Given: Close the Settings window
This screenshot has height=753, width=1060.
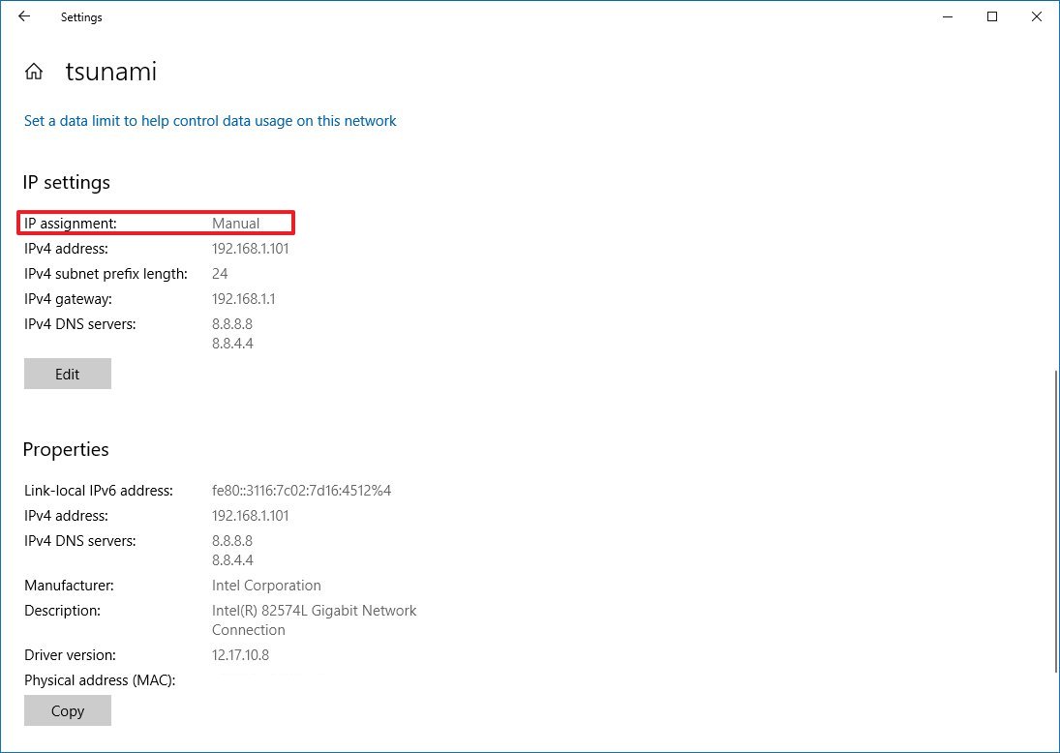Looking at the screenshot, I should tap(1036, 16).
